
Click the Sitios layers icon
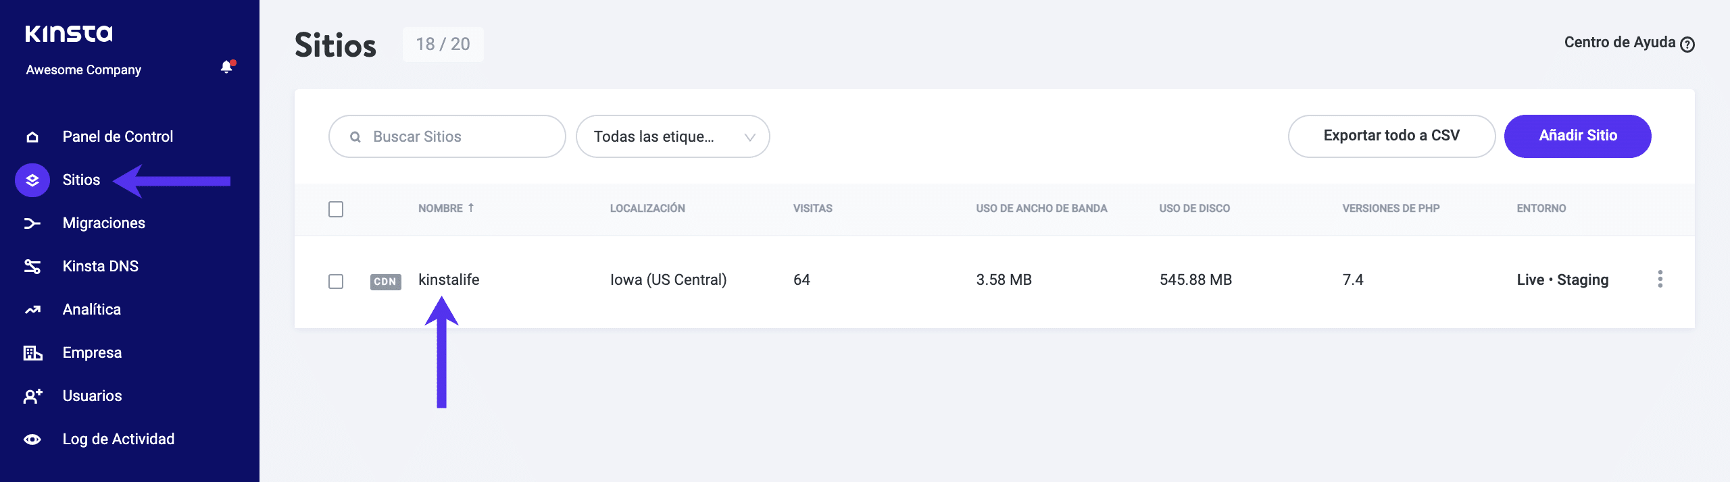pyautogui.click(x=32, y=180)
